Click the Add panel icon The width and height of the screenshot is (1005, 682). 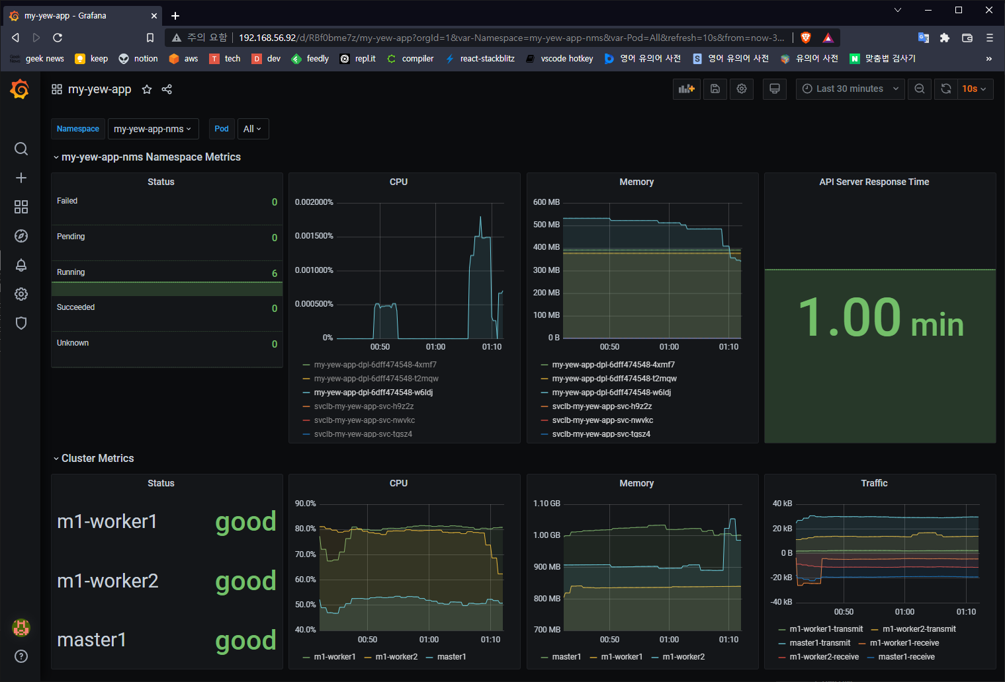click(686, 89)
